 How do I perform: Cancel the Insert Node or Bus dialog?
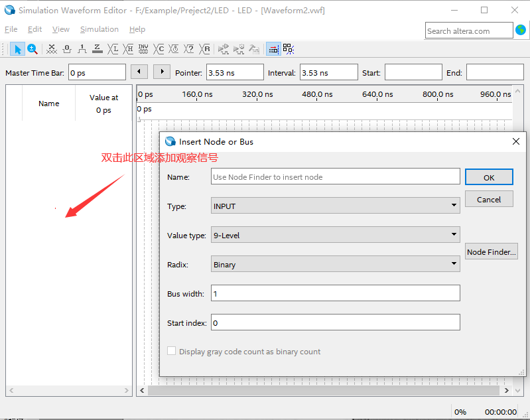pyautogui.click(x=489, y=199)
